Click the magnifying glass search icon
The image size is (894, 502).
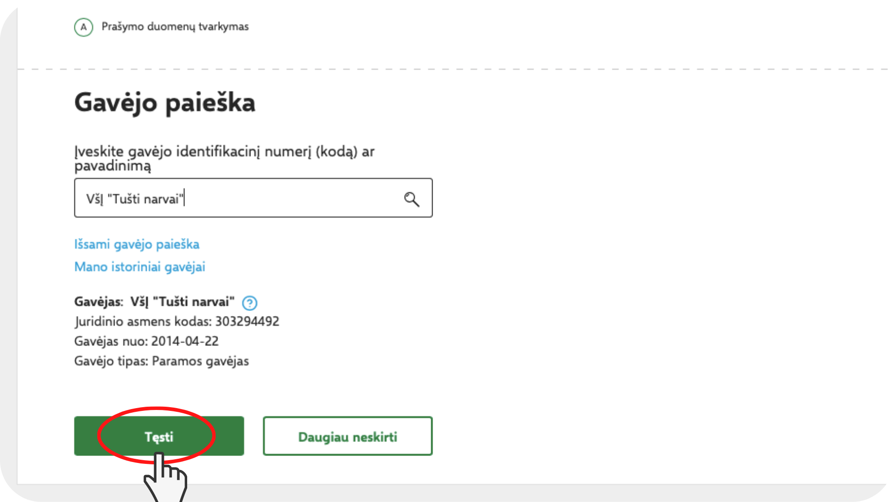412,199
